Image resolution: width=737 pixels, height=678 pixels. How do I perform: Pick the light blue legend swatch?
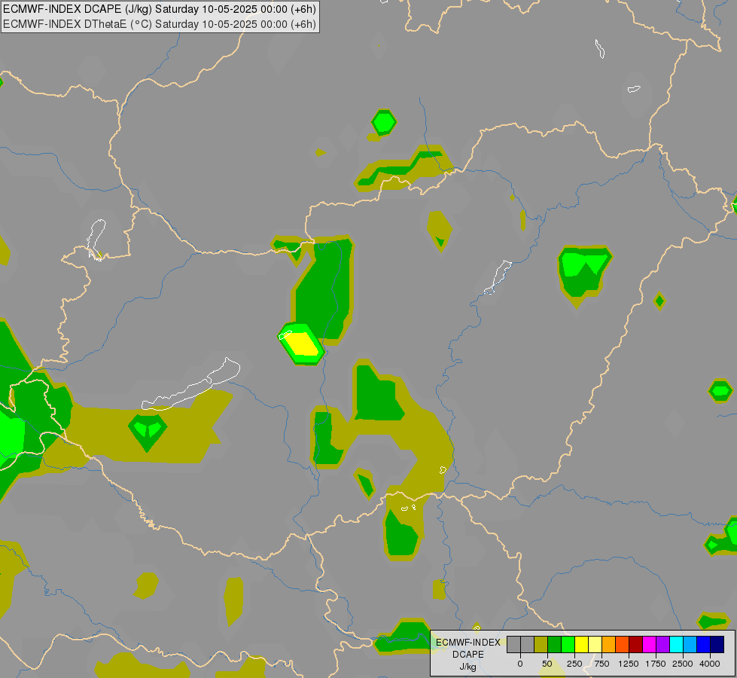click(x=690, y=645)
